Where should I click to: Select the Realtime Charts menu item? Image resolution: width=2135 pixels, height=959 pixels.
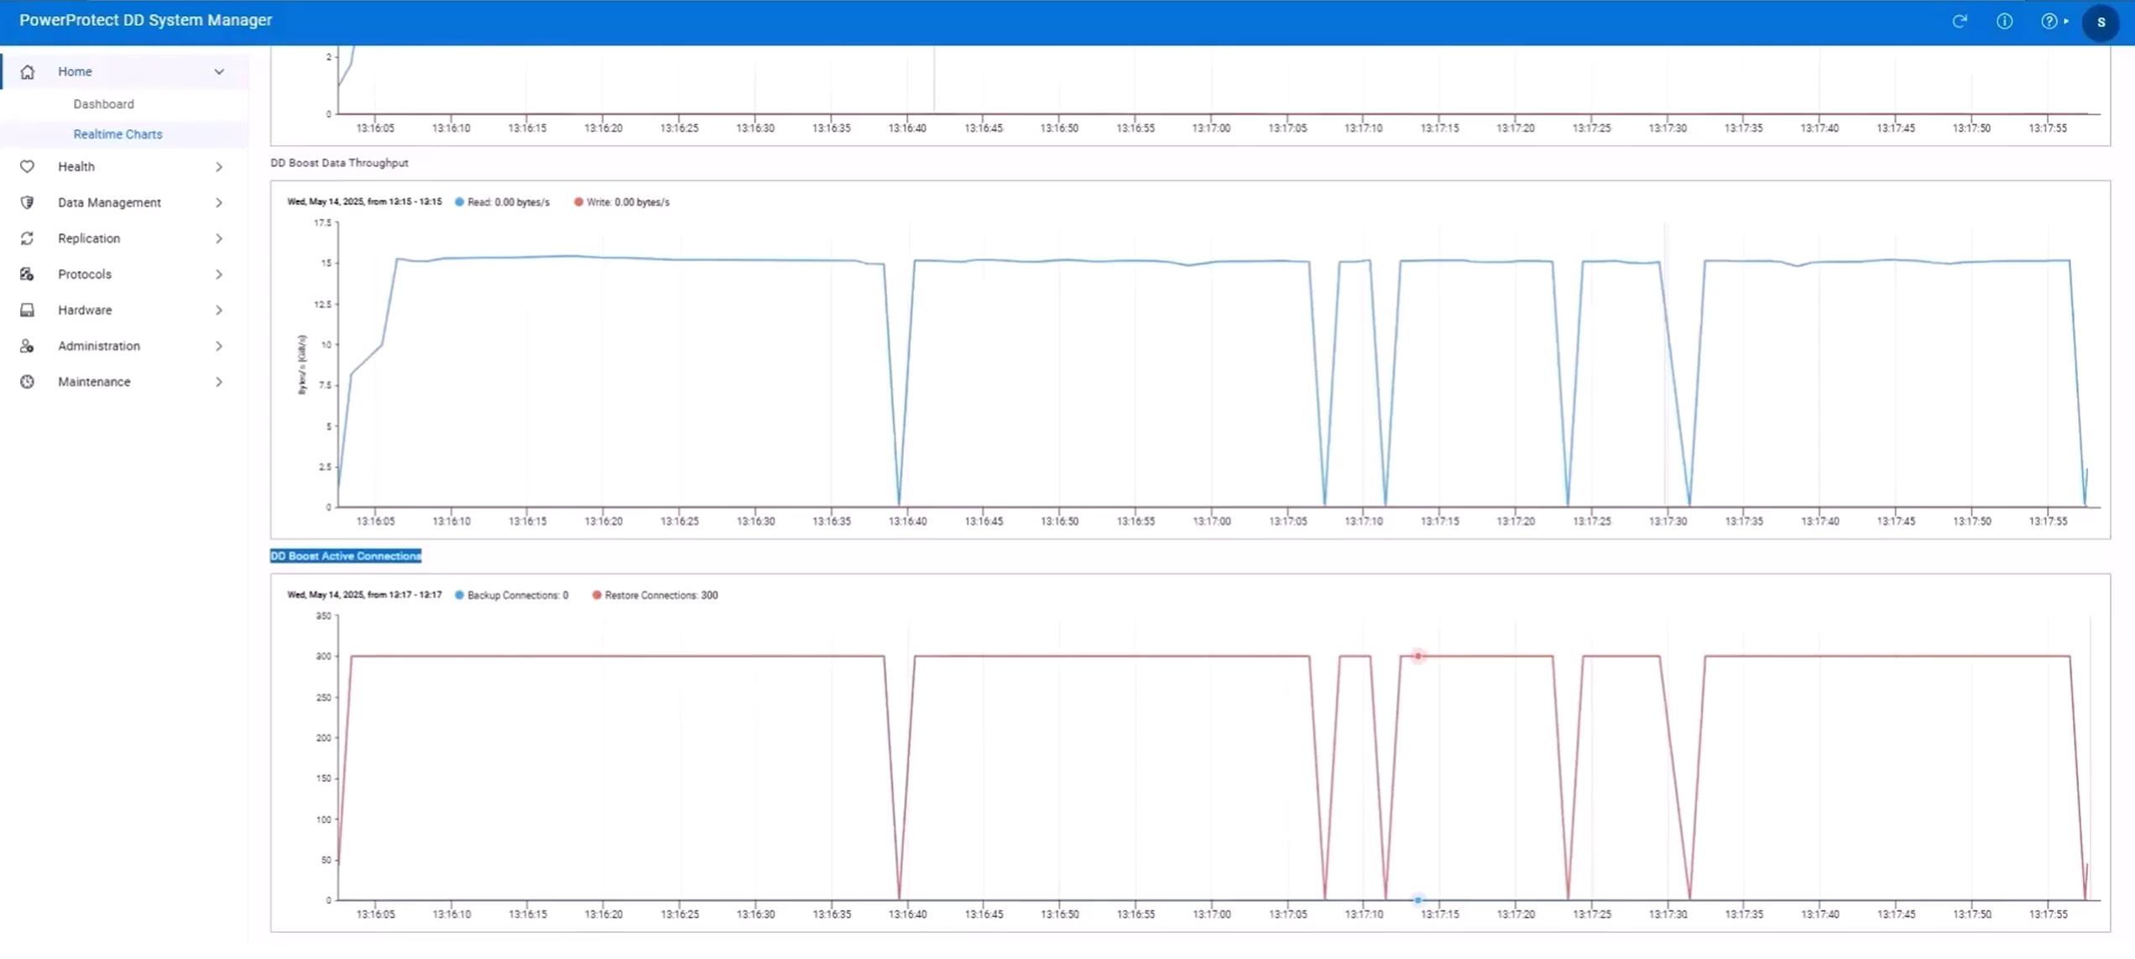tap(117, 134)
